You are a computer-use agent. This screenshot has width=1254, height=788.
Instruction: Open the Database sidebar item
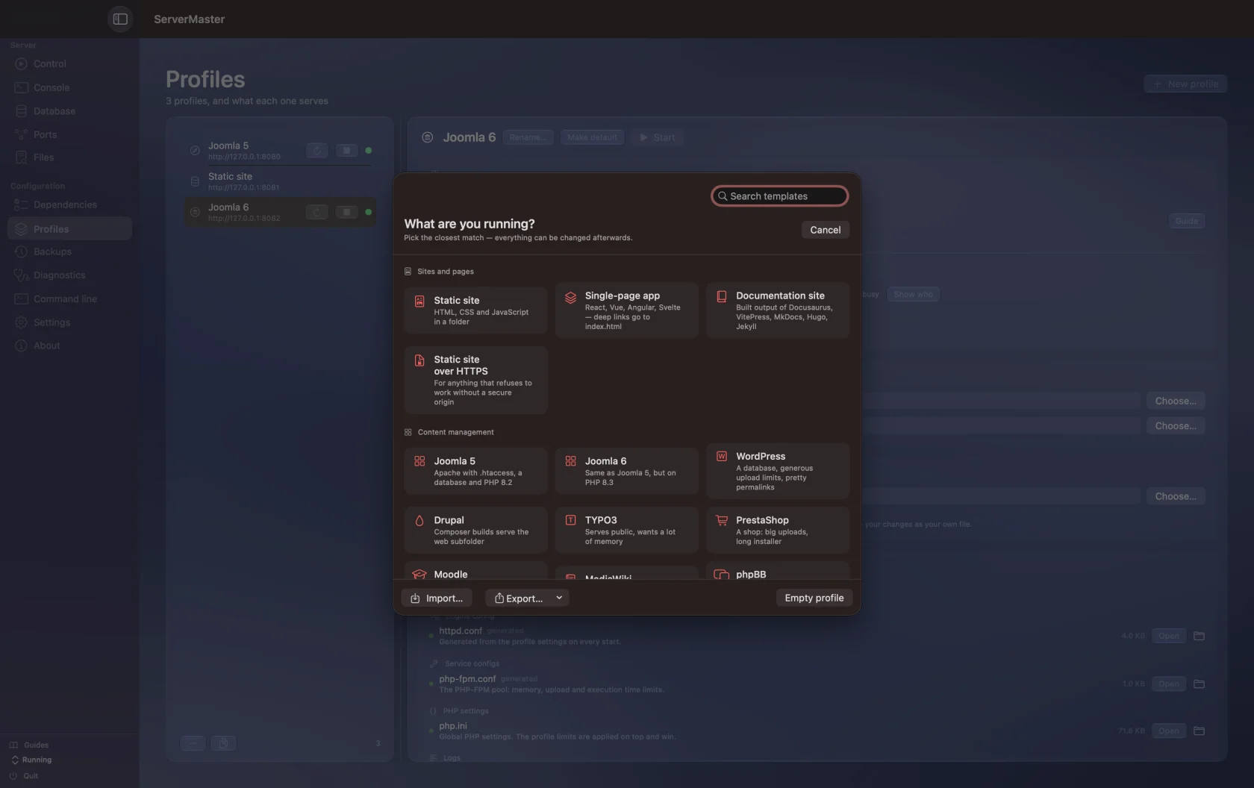click(69, 111)
